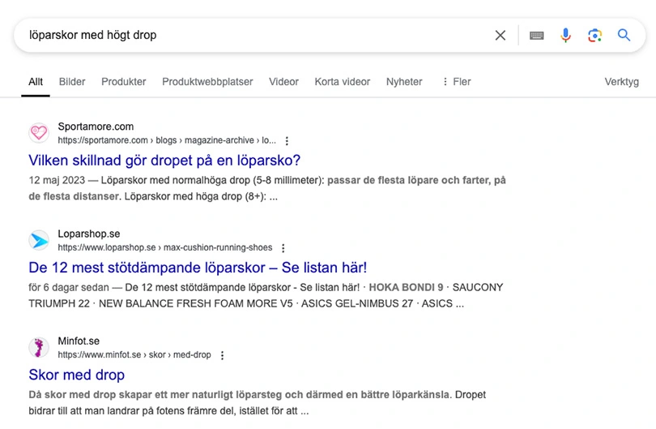The width and height of the screenshot is (656, 429).
Task: Click the minfot.se skor med-drop URL
Action: point(134,355)
